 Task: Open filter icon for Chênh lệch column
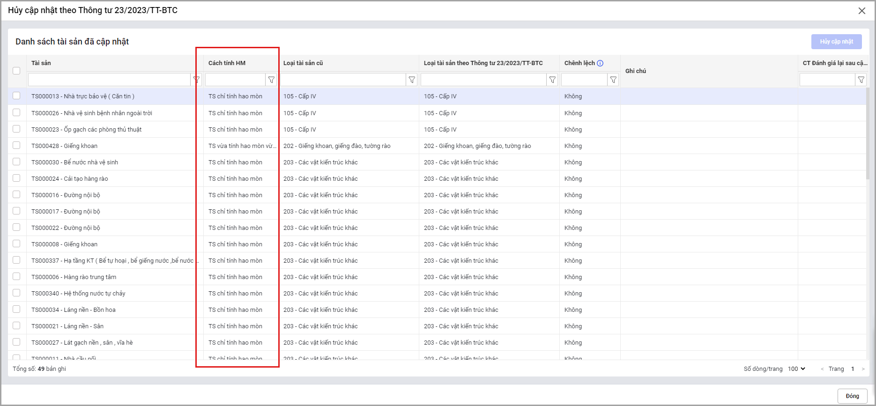point(613,80)
